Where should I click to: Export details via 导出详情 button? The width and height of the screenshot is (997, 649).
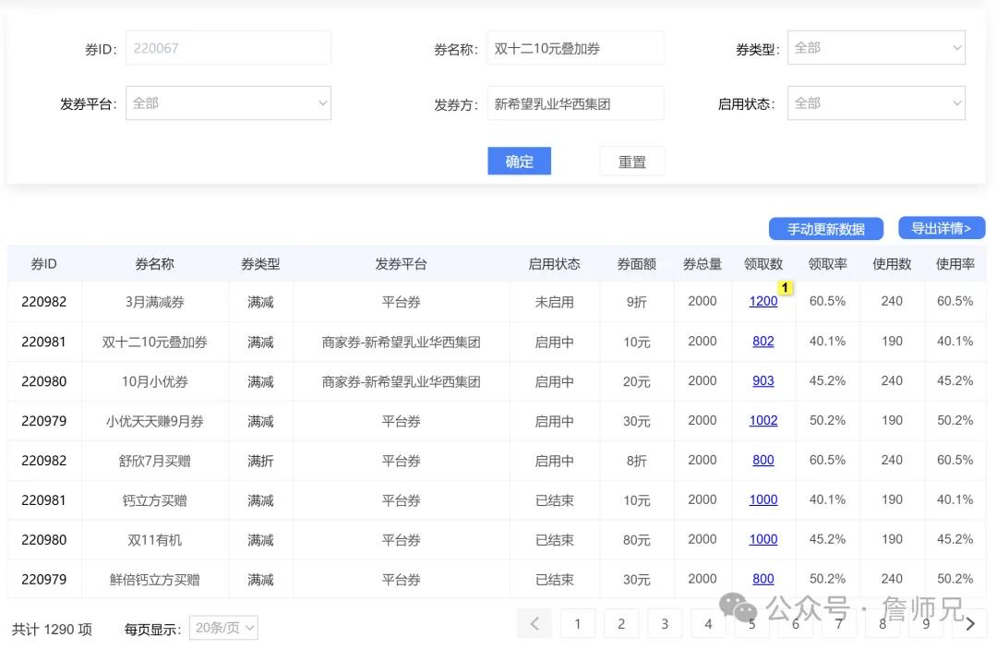click(941, 228)
